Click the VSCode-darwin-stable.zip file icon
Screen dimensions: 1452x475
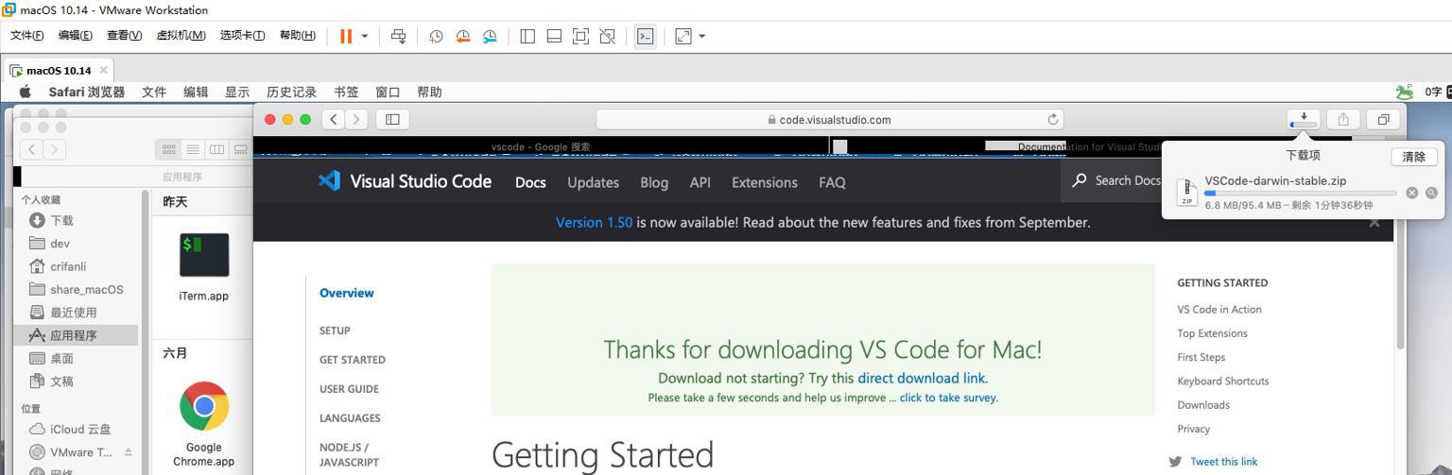(1187, 192)
